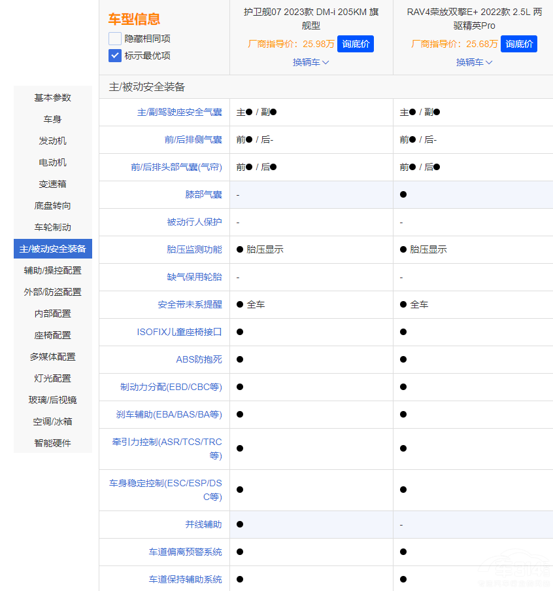Open the 膝部气囊 explanation link
The height and width of the screenshot is (591, 553).
tap(204, 194)
